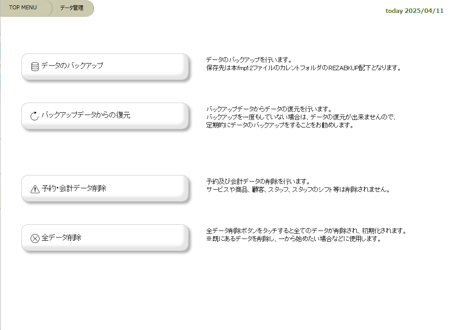This screenshot has width=454, height=330.
Task: Click the text バックアップデータからデータの復元を行います。
Action: pyautogui.click(x=269, y=109)
